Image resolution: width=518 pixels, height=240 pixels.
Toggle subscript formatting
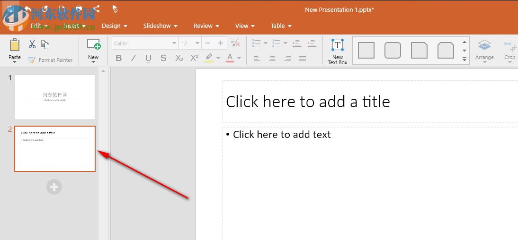coord(179,59)
